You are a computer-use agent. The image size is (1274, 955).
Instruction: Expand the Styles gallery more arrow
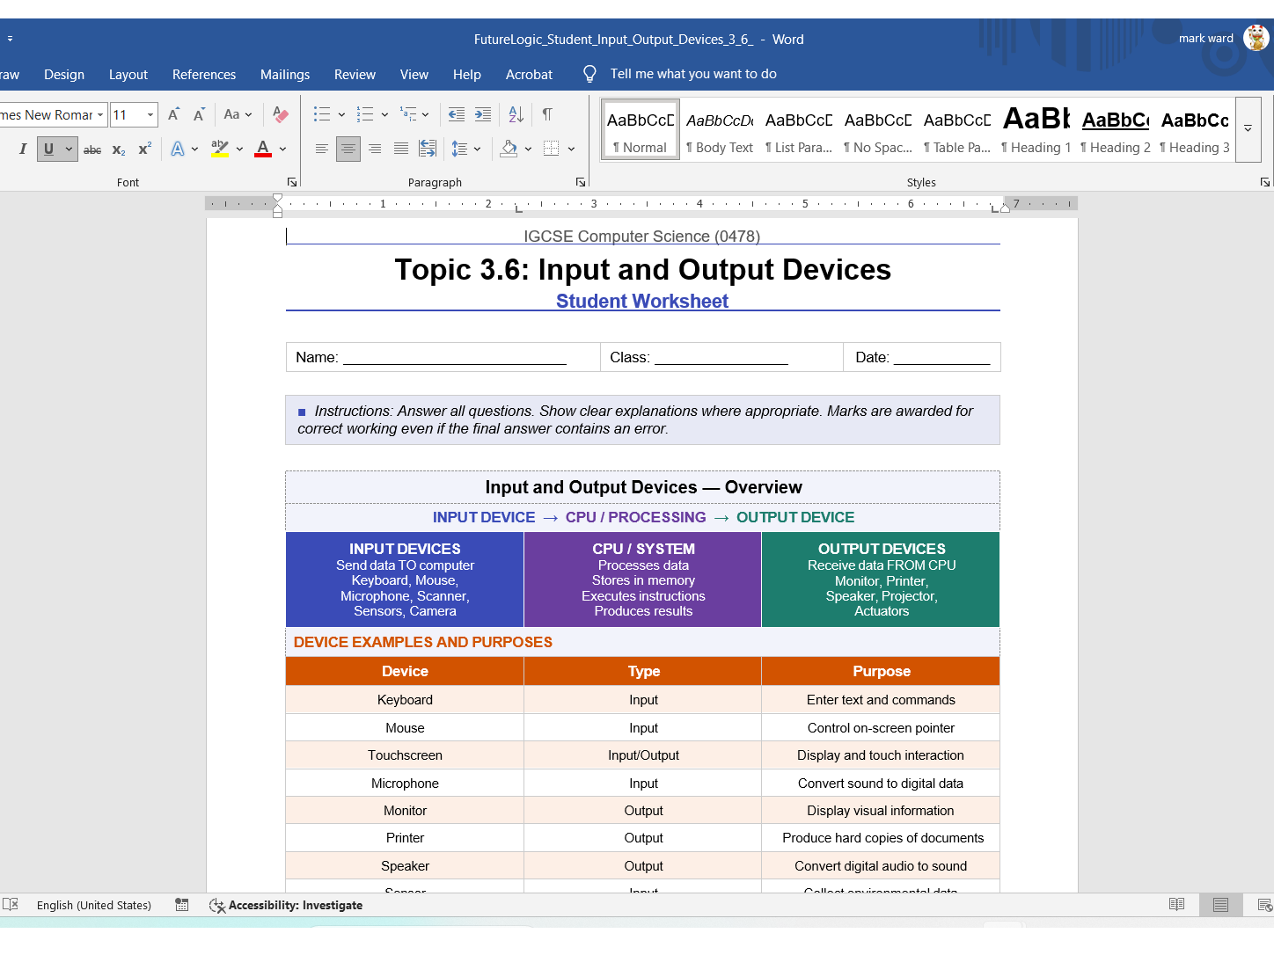(x=1248, y=129)
